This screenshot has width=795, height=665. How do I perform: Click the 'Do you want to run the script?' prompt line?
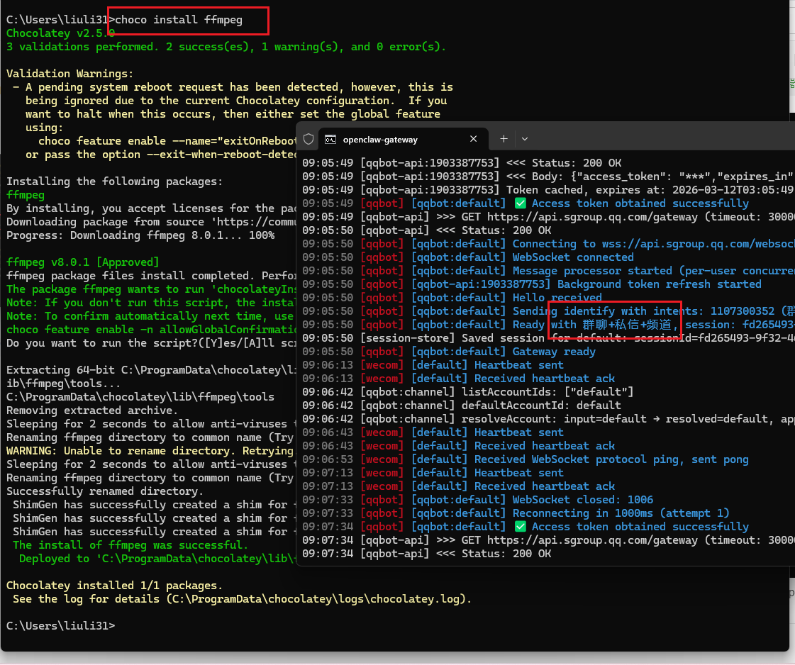(x=151, y=343)
